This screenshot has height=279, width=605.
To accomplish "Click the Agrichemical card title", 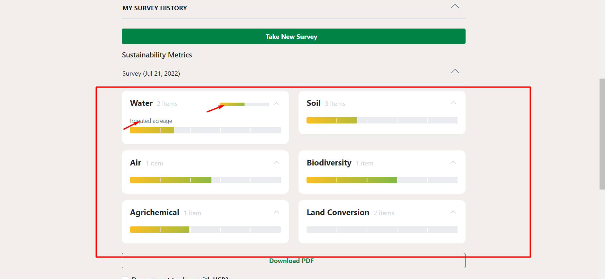I will pyautogui.click(x=155, y=213).
